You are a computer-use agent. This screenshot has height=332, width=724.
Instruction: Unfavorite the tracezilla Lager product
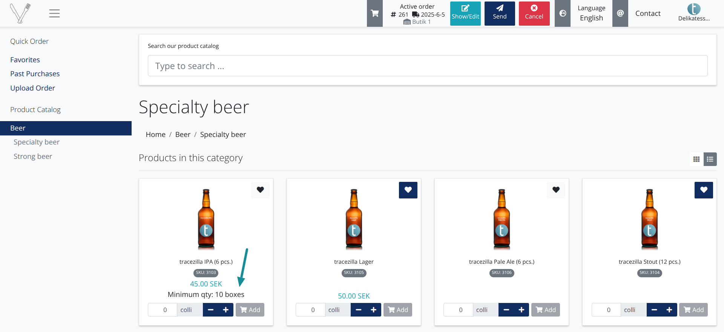(408, 190)
